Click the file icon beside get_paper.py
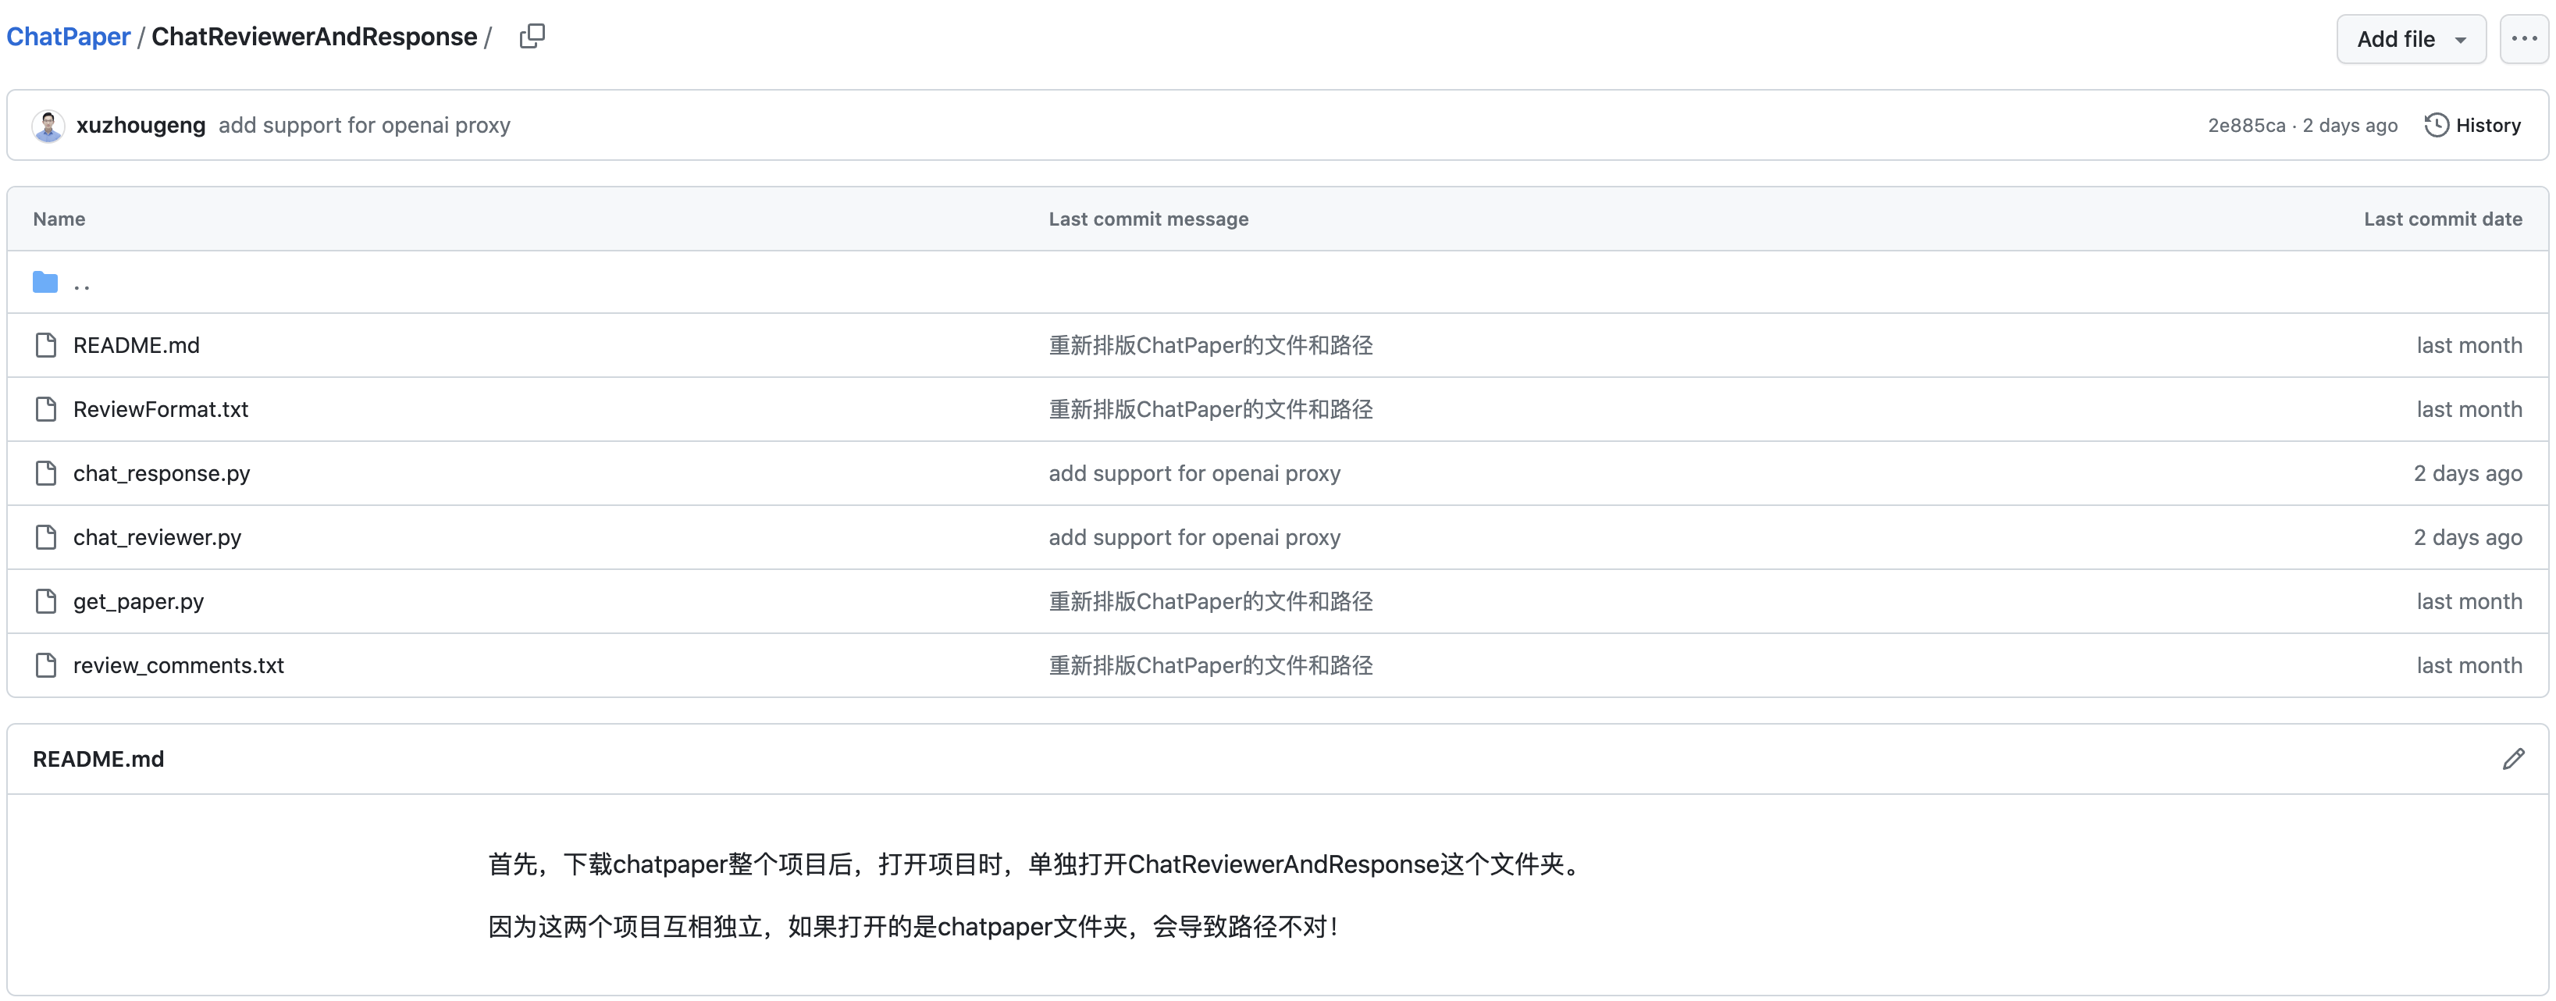 pos(45,601)
